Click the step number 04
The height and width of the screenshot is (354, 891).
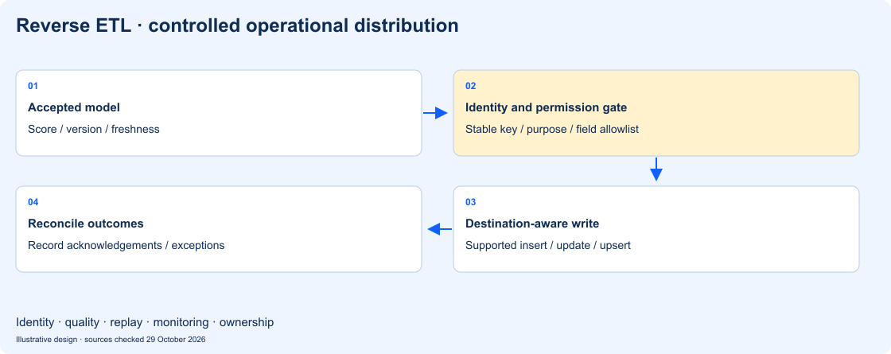[33, 202]
